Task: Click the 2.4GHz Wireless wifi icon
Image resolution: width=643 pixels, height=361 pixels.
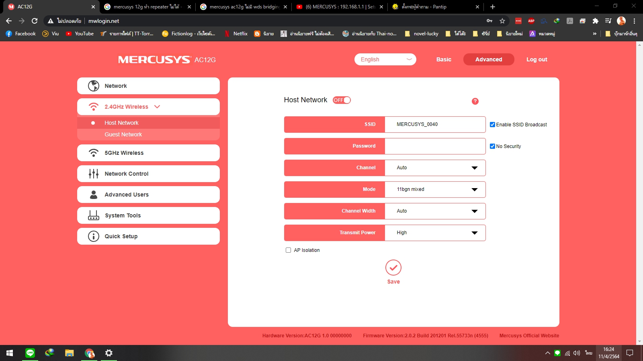Action: (94, 107)
